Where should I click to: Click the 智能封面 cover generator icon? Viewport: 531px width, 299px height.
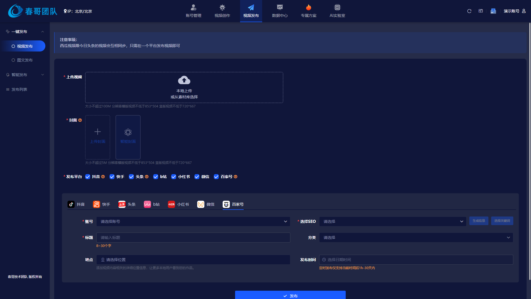[128, 132]
